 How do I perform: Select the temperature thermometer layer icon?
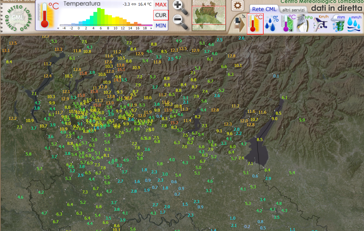(x=255, y=24)
